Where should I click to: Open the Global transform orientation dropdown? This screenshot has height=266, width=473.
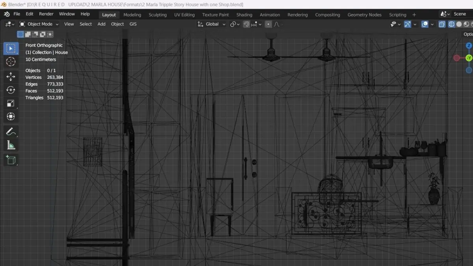pyautogui.click(x=212, y=24)
